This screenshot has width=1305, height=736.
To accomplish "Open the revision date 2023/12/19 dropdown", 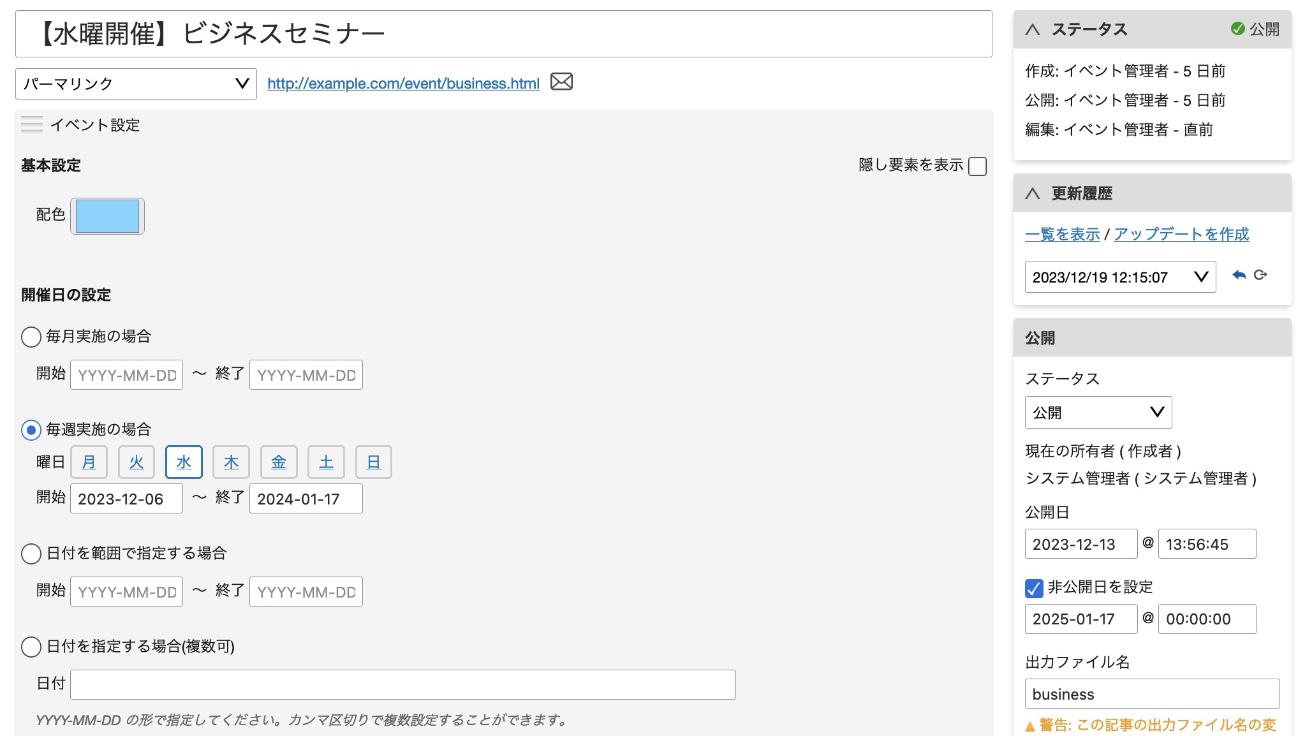I will (x=1120, y=277).
